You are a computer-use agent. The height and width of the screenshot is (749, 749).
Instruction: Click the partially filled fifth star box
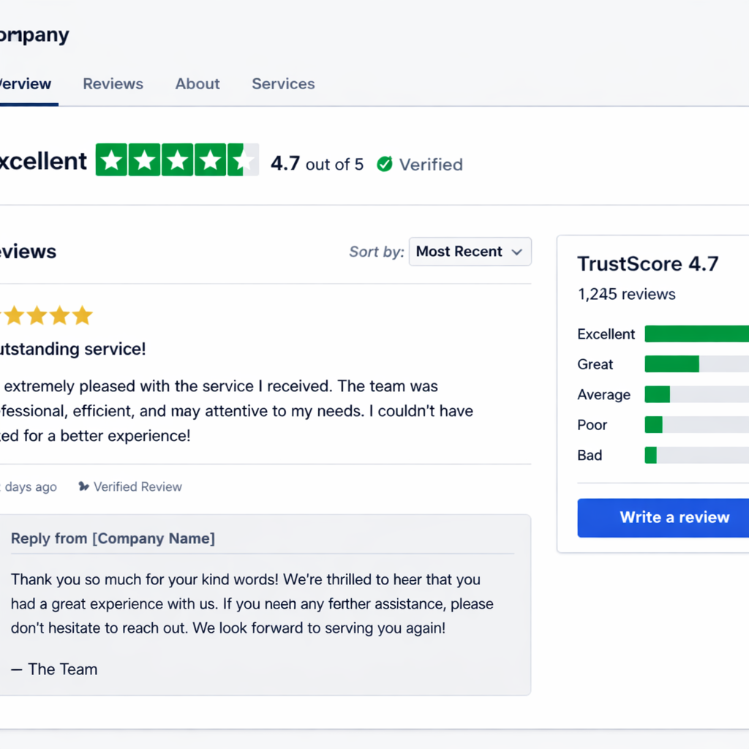point(243,159)
